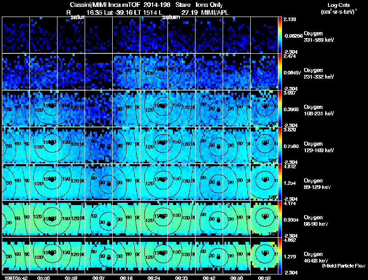The image size is (368, 280).
Task: Open the 06:59 panel in the 68-90 keV row
Action: point(264,219)
